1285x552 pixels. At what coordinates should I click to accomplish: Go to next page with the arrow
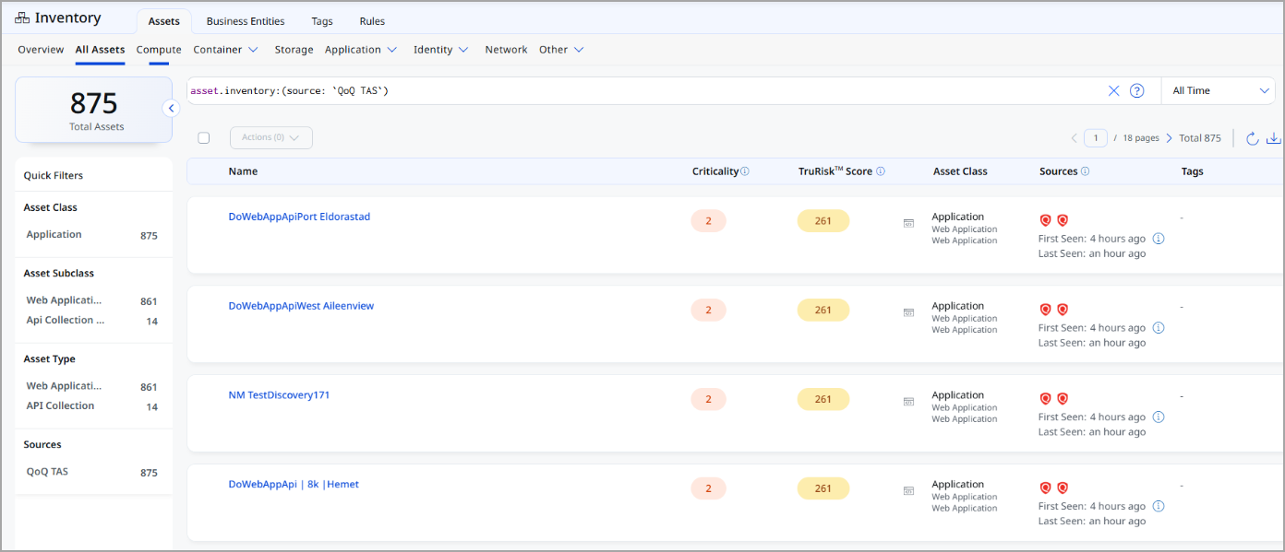click(x=1170, y=138)
